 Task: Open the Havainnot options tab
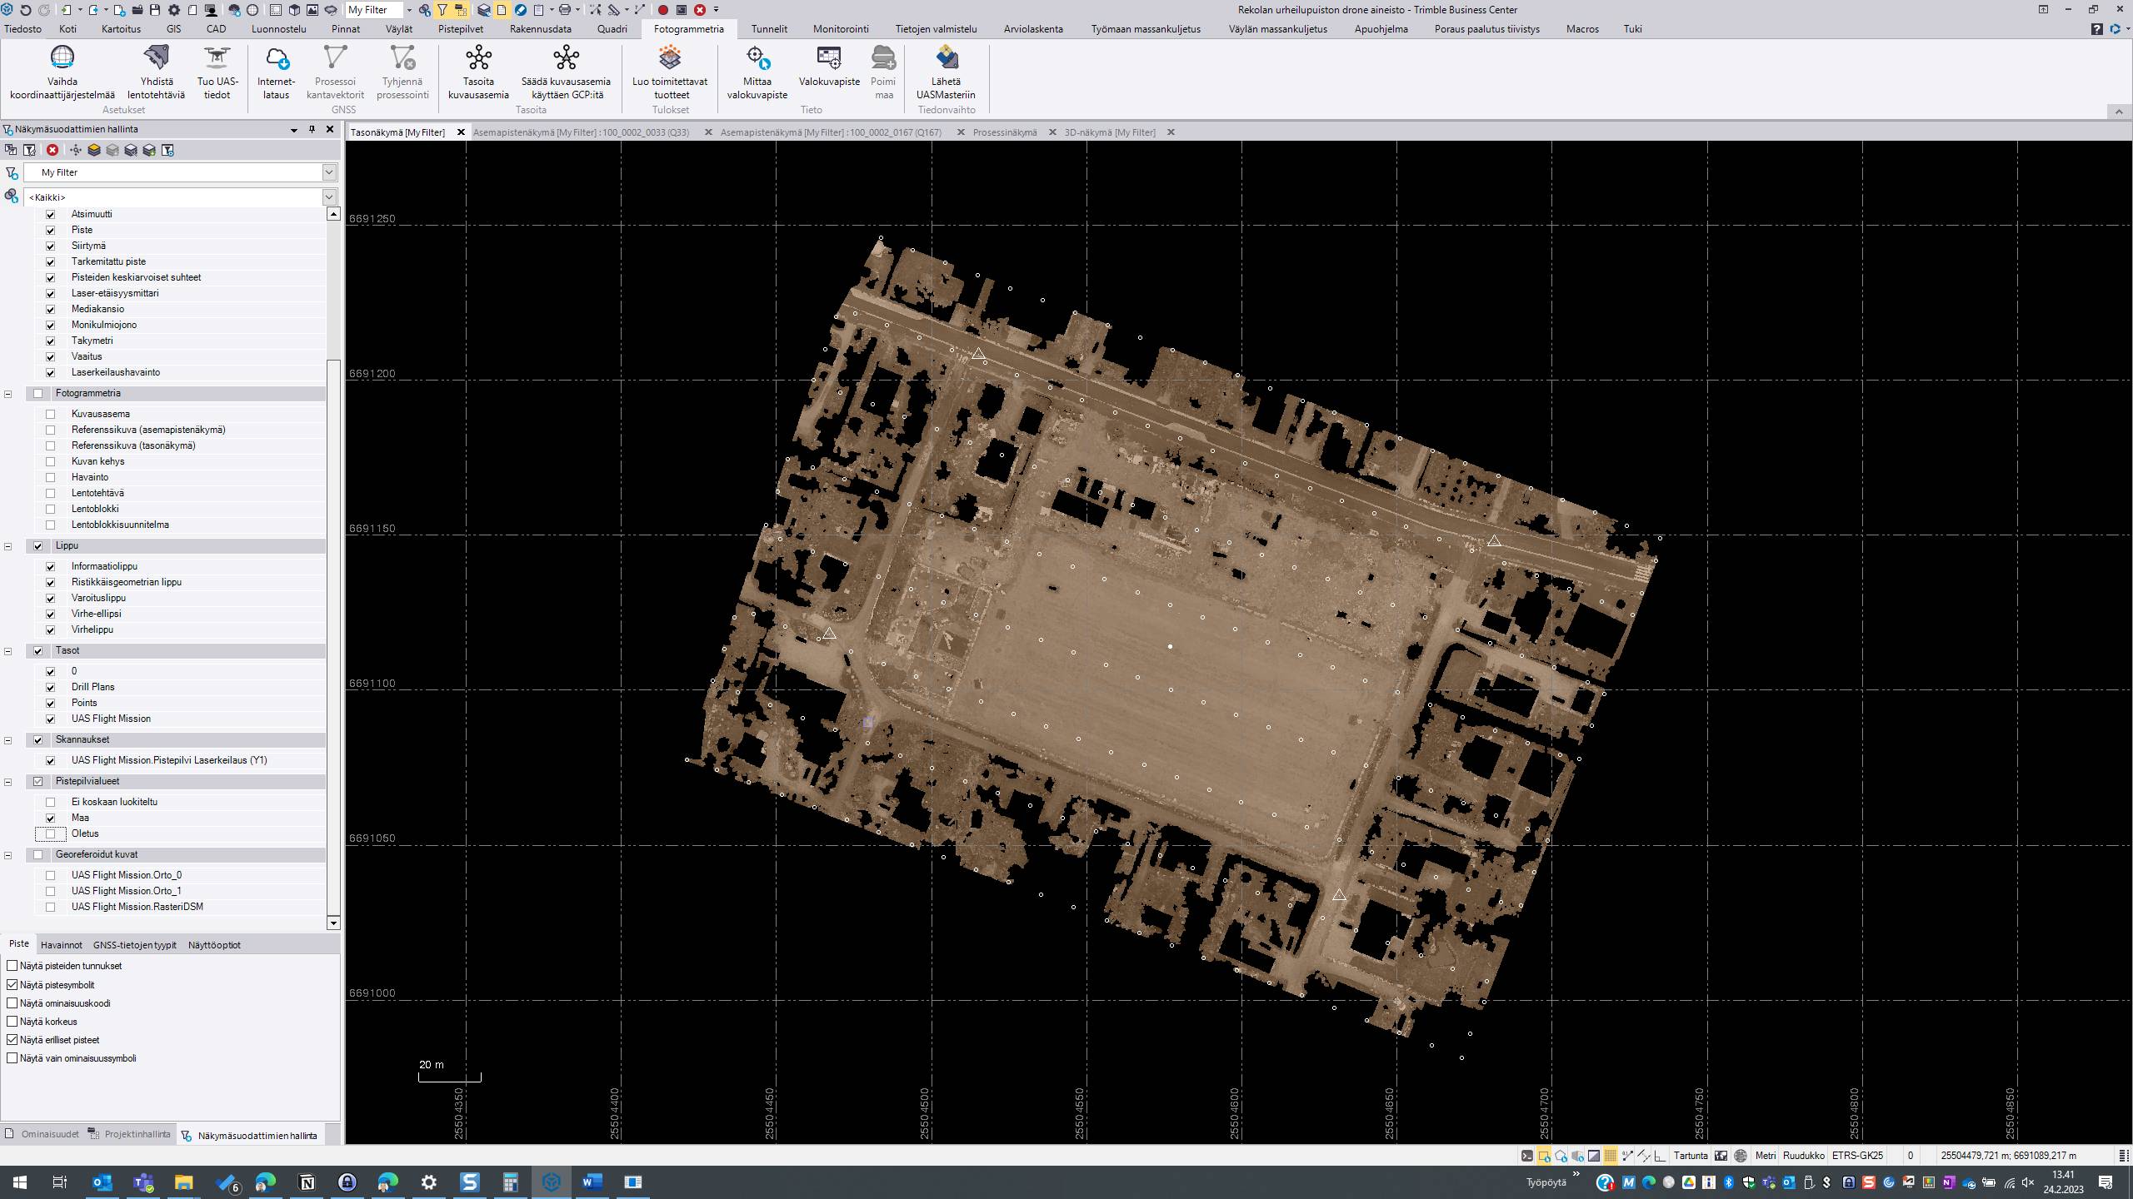[x=61, y=945]
